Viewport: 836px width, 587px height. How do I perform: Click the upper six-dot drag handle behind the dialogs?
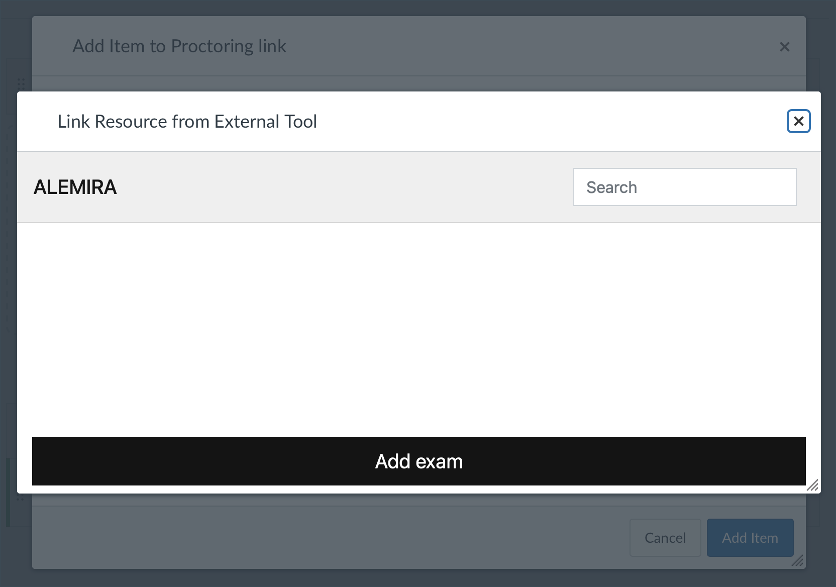coord(21,83)
